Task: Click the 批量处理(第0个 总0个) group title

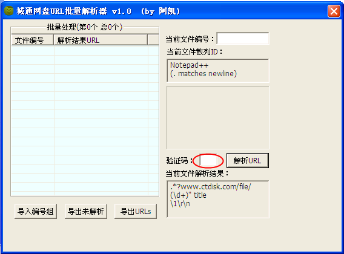Action: point(84,27)
